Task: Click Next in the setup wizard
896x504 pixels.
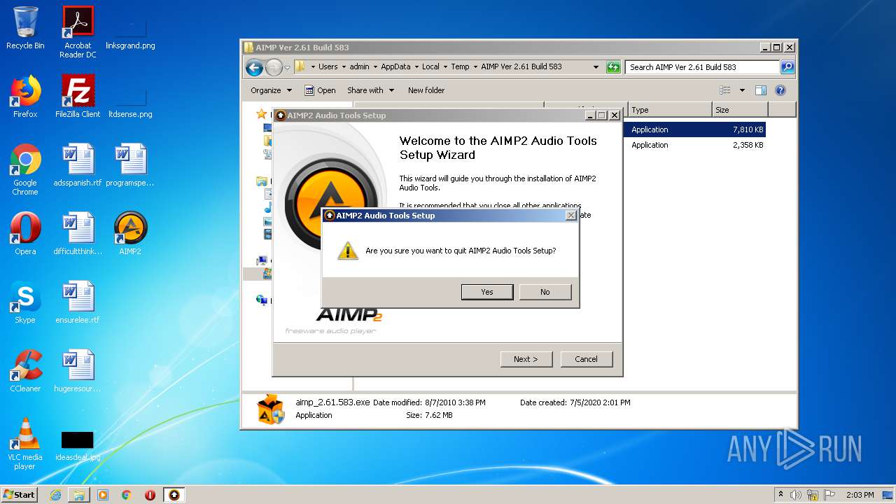Action: 526,359
